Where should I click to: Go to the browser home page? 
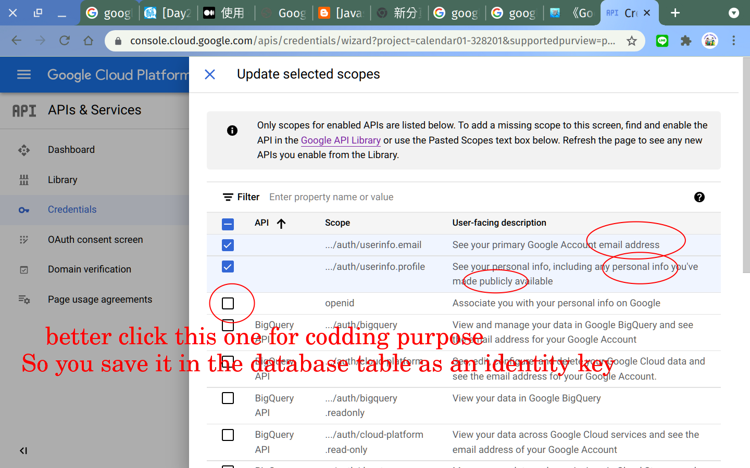[x=89, y=41]
